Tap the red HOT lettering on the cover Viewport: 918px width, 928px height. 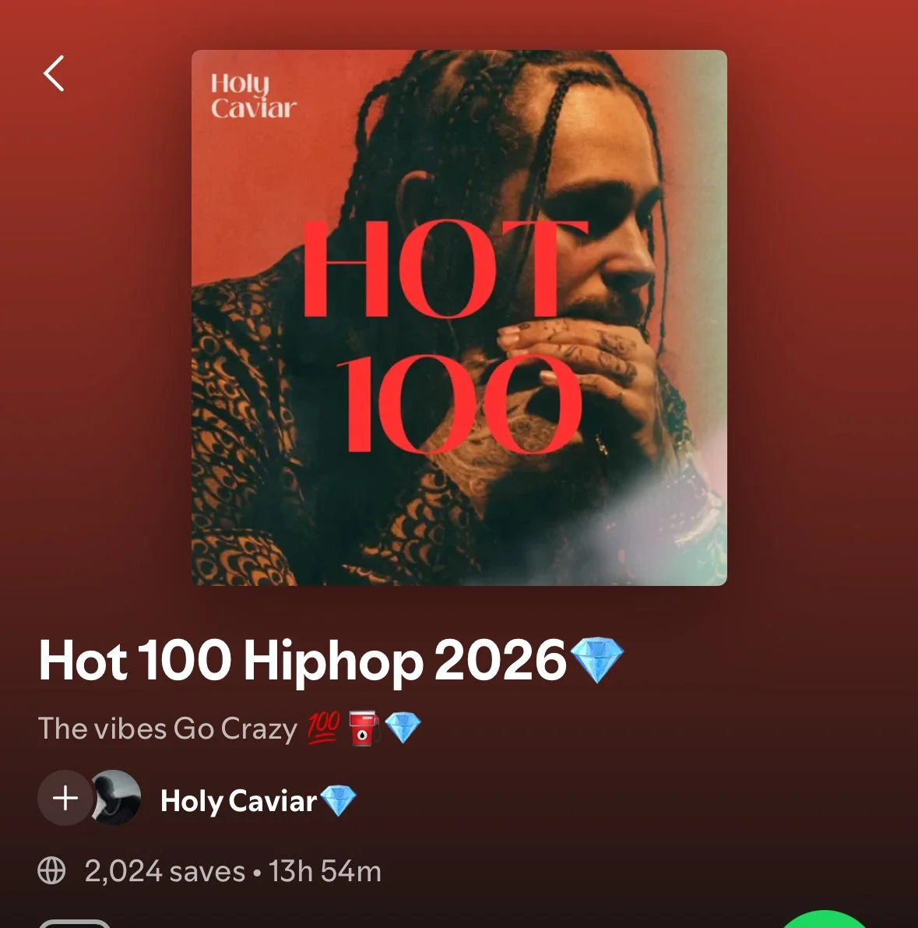click(x=445, y=270)
